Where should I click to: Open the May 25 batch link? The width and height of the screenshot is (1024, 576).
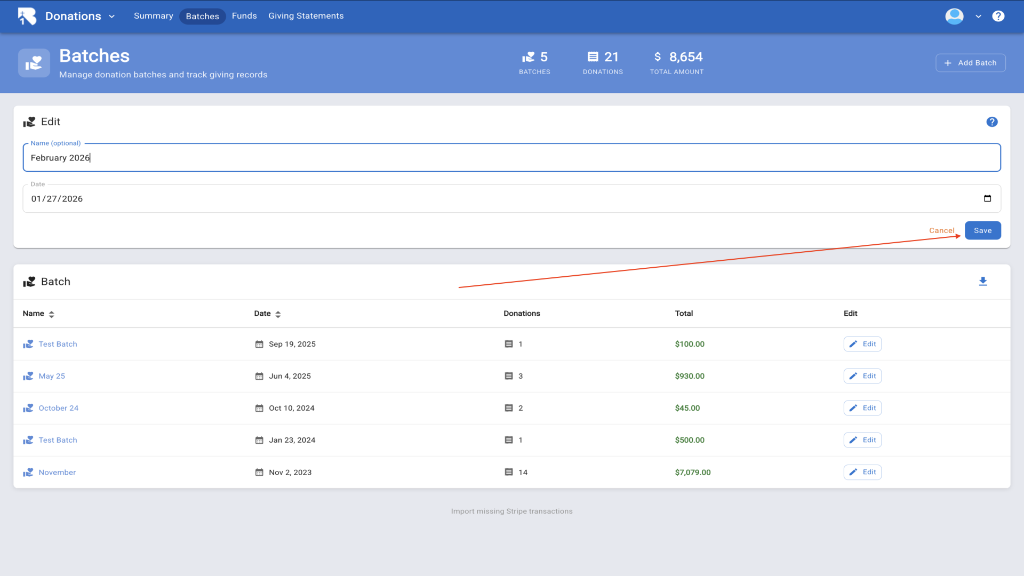pyautogui.click(x=52, y=376)
